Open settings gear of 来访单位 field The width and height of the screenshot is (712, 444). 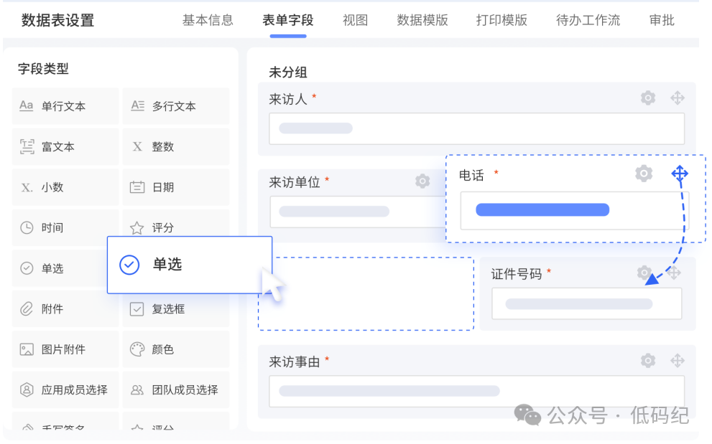[x=422, y=181]
